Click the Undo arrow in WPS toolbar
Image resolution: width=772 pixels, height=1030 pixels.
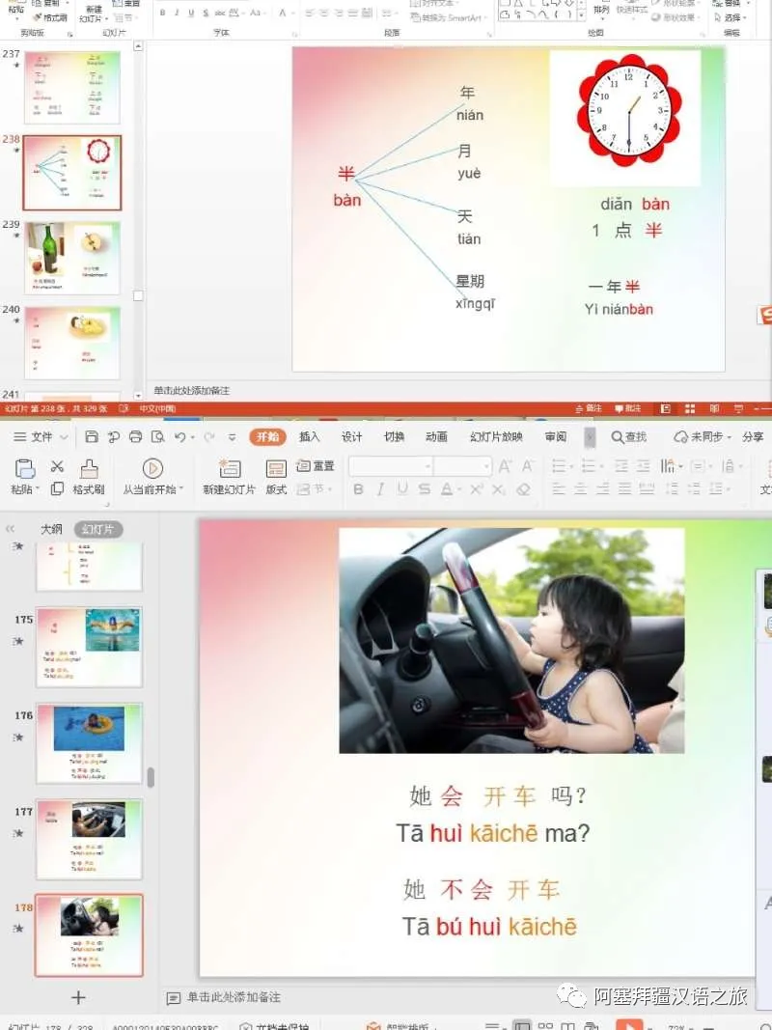point(179,437)
